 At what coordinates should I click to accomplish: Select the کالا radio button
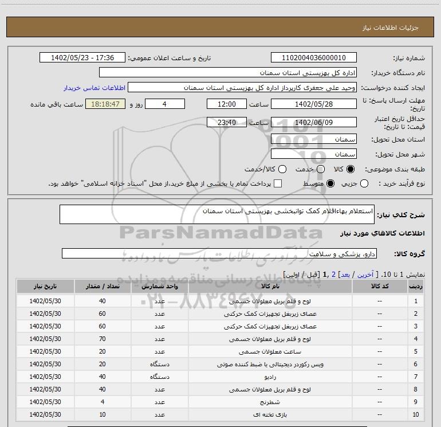pos(351,169)
